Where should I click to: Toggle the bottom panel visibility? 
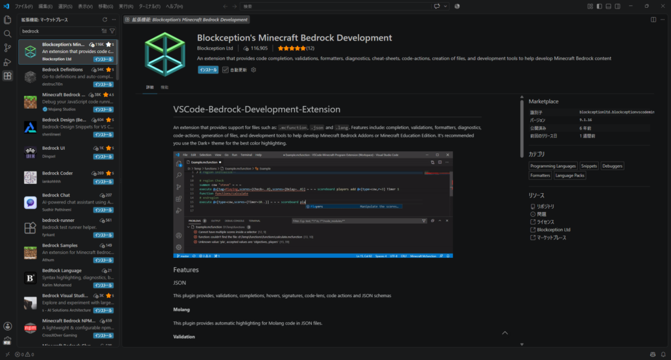pyautogui.click(x=609, y=7)
